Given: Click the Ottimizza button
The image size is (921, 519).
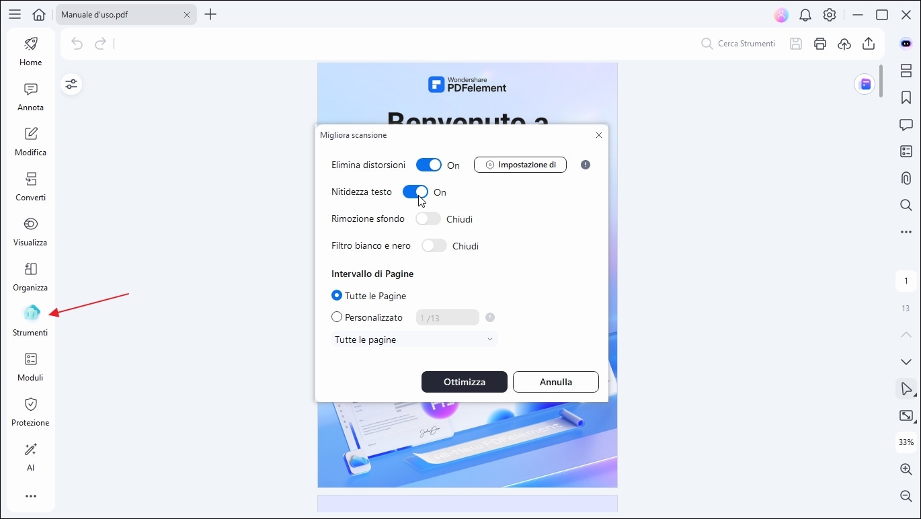Looking at the screenshot, I should tap(464, 382).
